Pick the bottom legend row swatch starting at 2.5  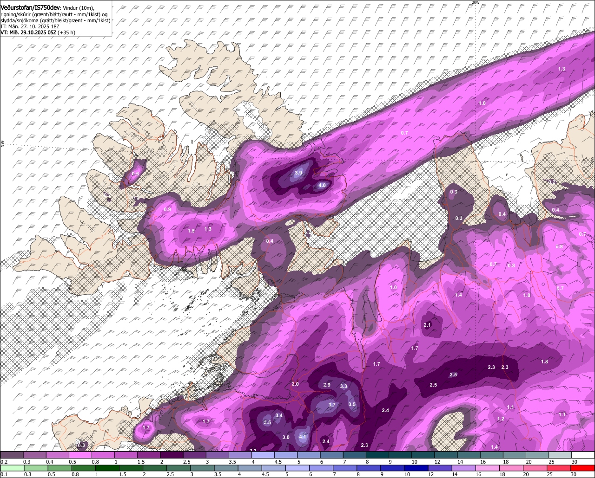point(178,468)
